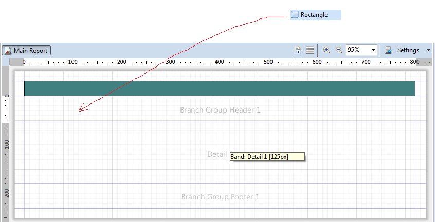Image resolution: width=435 pixels, height=222 pixels.
Task: Click the server settings icon
Action: click(x=388, y=50)
